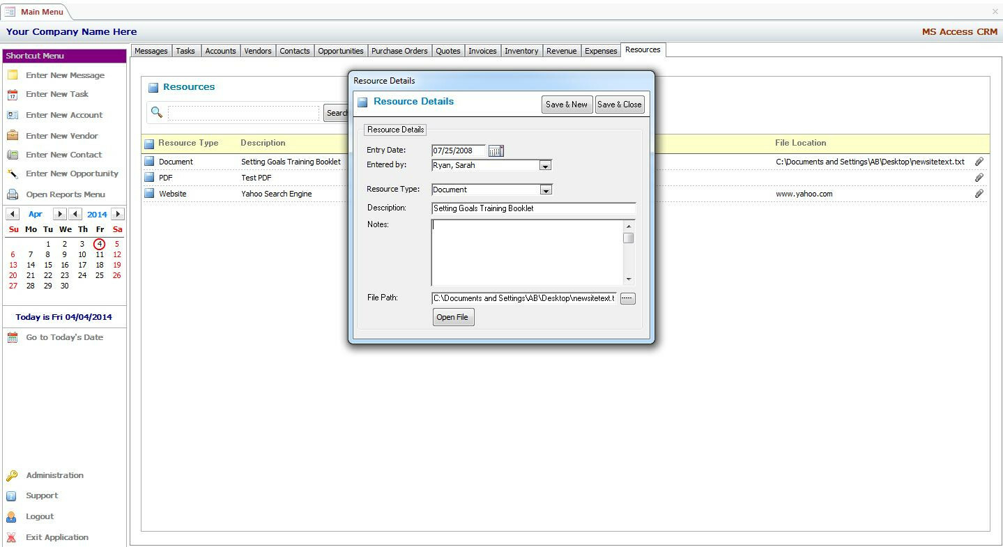Switch to the Messages tab

(151, 51)
